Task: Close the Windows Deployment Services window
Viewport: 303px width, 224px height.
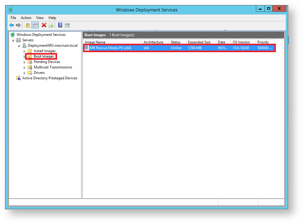Action: click(x=279, y=9)
